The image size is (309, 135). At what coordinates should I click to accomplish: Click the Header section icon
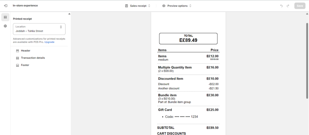coord(18,51)
